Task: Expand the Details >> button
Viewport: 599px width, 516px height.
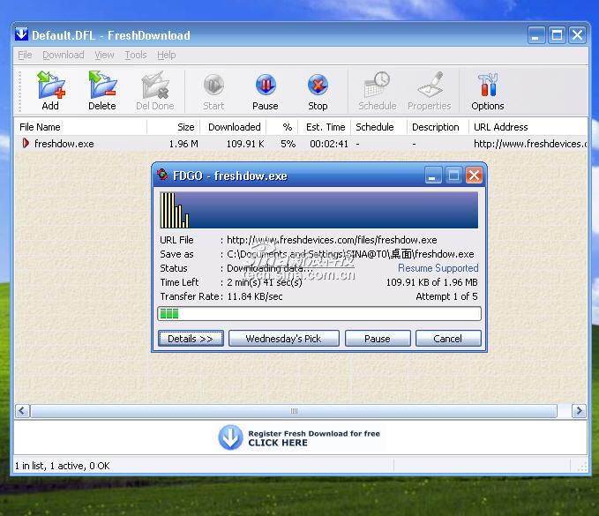Action: tap(191, 339)
